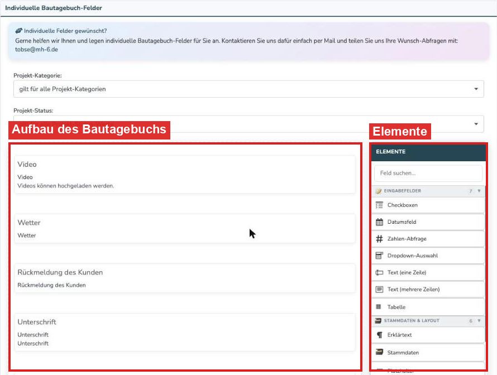The image size is (497, 375).
Task: Click the Text (mehrere Zeilen) icon
Action: click(x=379, y=289)
